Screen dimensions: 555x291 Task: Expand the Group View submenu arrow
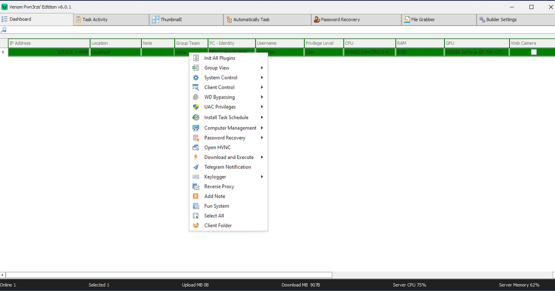[x=262, y=68]
